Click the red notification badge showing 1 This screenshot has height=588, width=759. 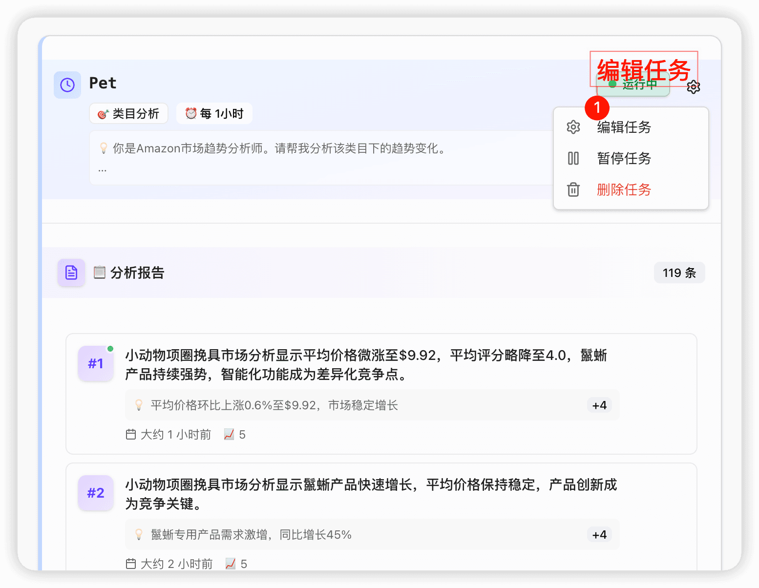pos(597,108)
